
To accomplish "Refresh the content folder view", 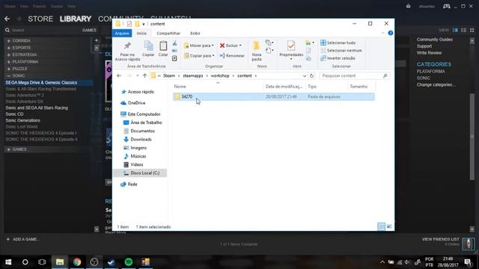I will 311,75.
